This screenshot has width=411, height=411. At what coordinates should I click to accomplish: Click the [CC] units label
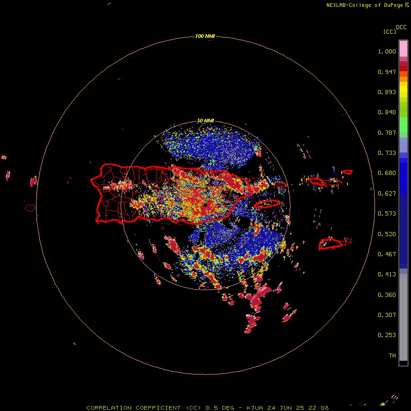pyautogui.click(x=390, y=32)
